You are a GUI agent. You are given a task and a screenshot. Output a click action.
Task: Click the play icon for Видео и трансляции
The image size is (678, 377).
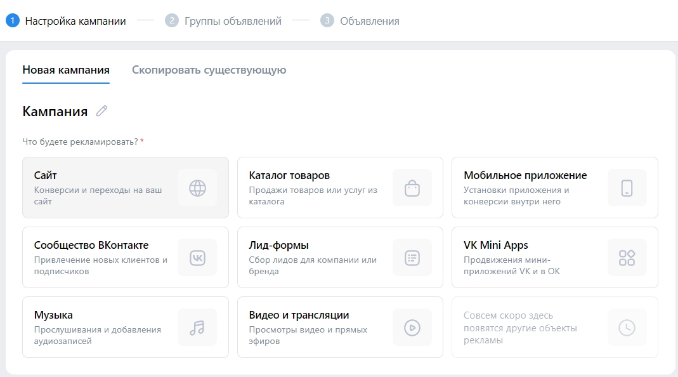click(x=412, y=327)
